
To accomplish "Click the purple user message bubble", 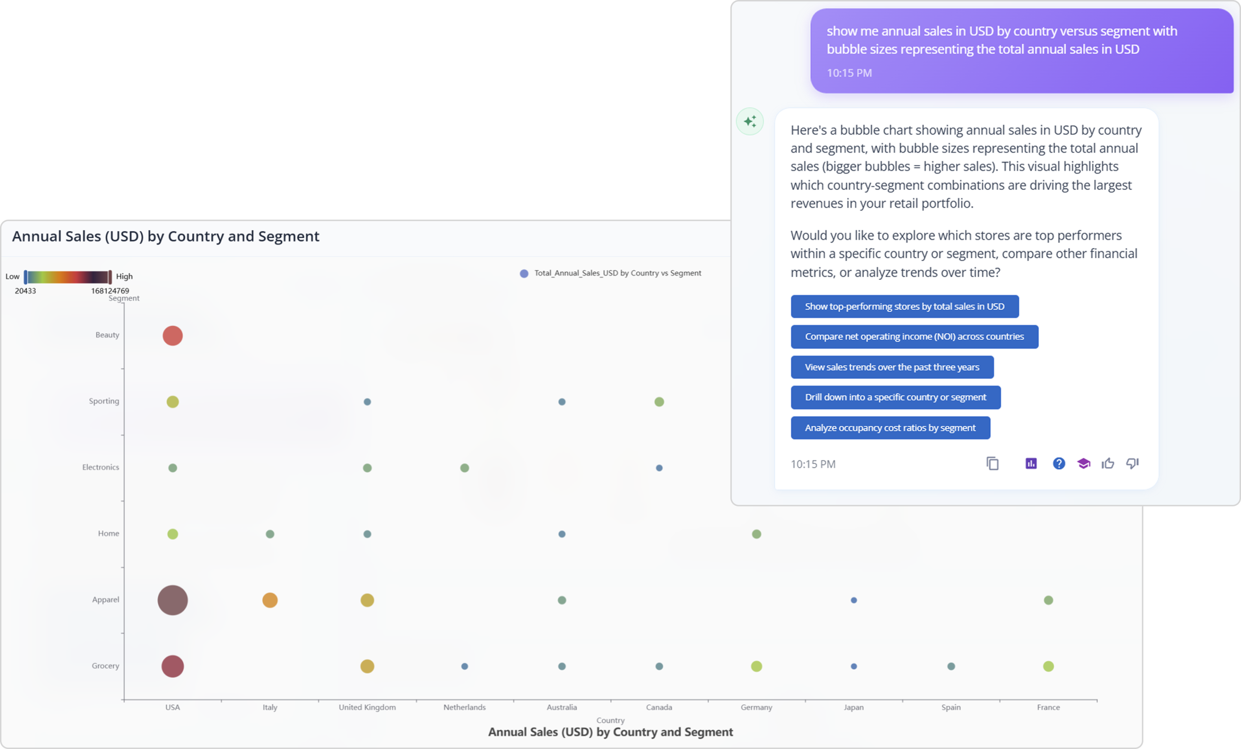I will pyautogui.click(x=1022, y=50).
